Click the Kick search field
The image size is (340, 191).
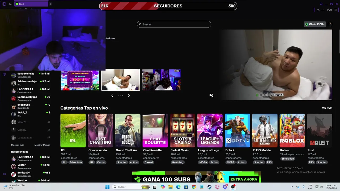click(x=174, y=24)
